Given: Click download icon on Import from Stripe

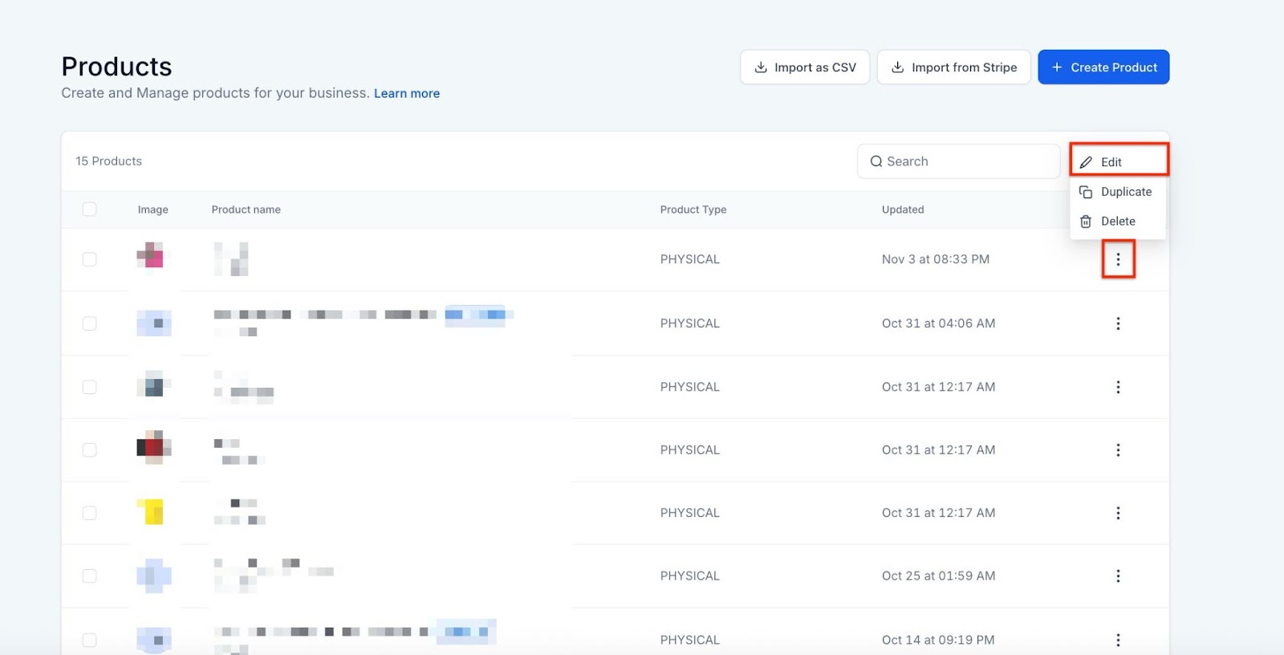Looking at the screenshot, I should click(898, 67).
